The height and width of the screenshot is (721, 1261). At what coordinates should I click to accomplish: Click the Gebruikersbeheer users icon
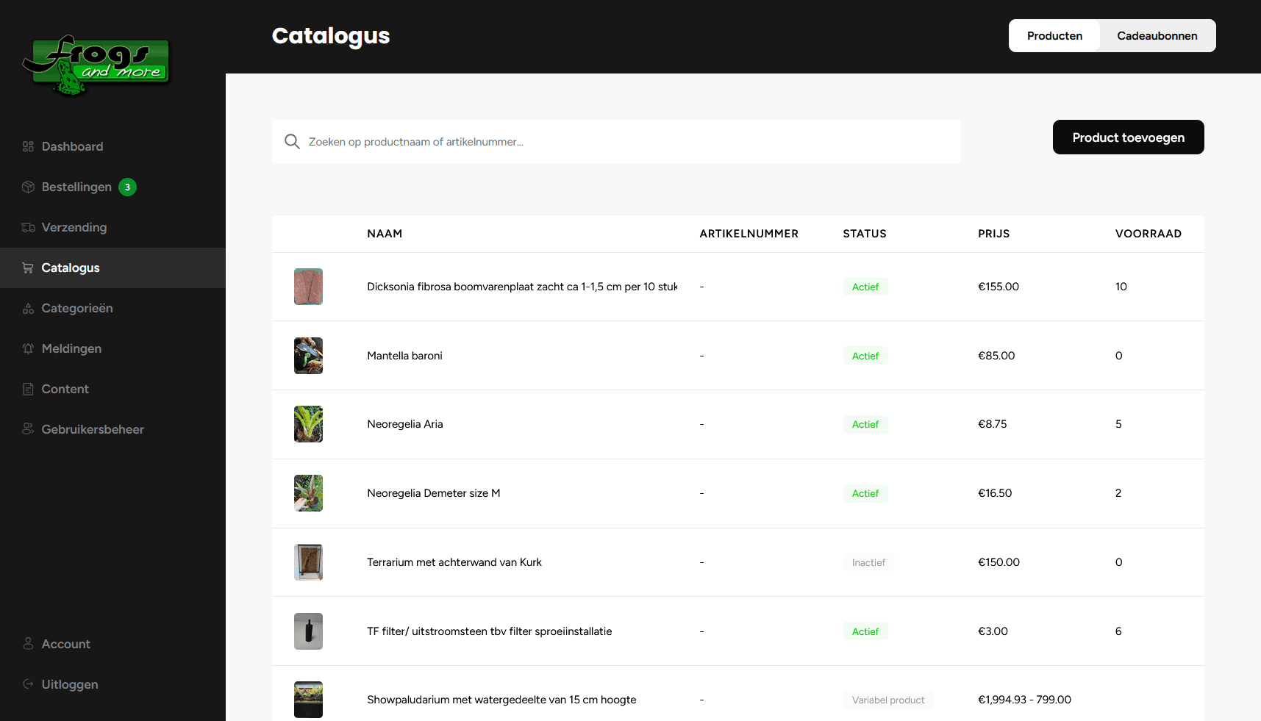28,429
